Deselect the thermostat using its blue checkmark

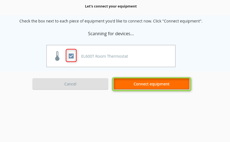point(71,56)
